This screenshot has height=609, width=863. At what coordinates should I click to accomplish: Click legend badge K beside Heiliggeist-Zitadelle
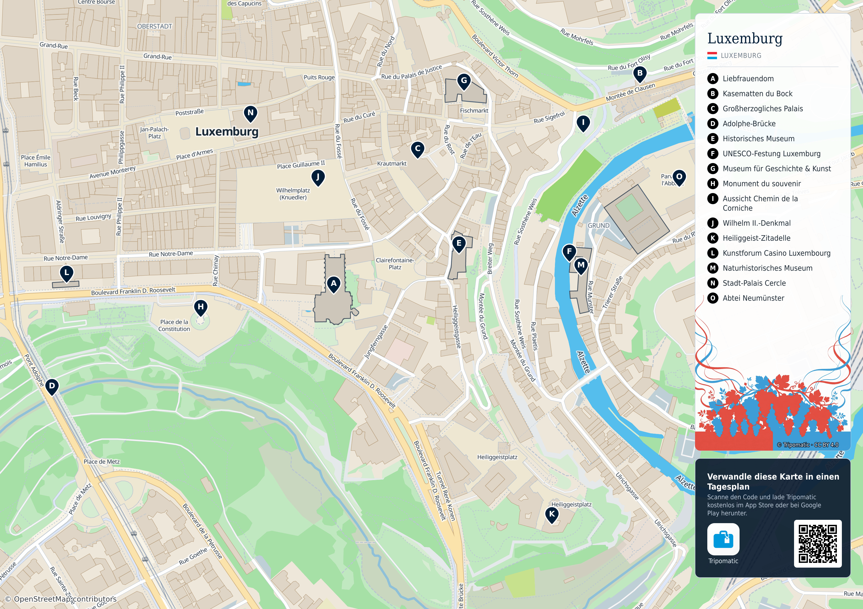pyautogui.click(x=713, y=238)
